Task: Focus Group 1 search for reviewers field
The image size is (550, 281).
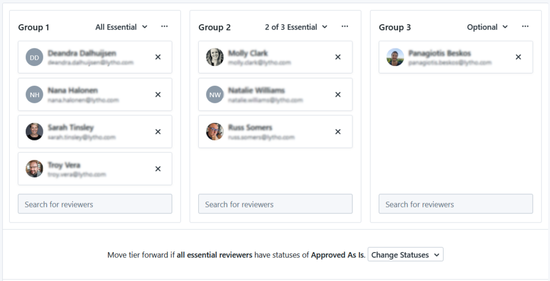Action: point(95,204)
